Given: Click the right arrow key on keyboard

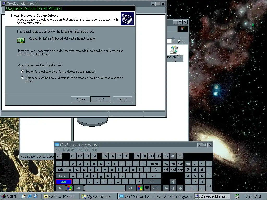Looking at the screenshot, I should coord(180,188).
